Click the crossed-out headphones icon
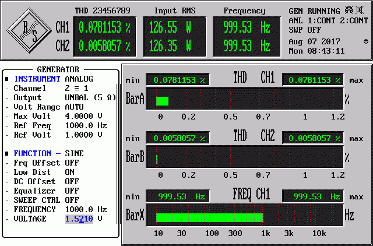The width and height of the screenshot is (373, 246). click(x=349, y=10)
